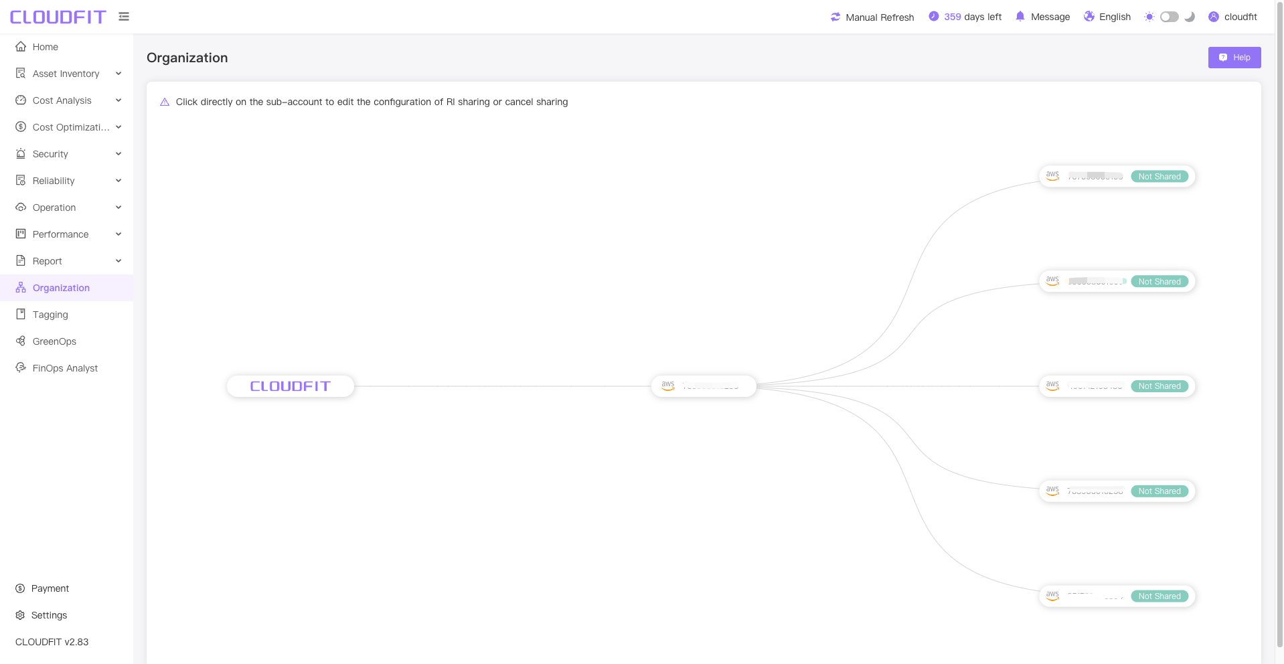Click the English language label
The image size is (1284, 664).
click(1115, 17)
